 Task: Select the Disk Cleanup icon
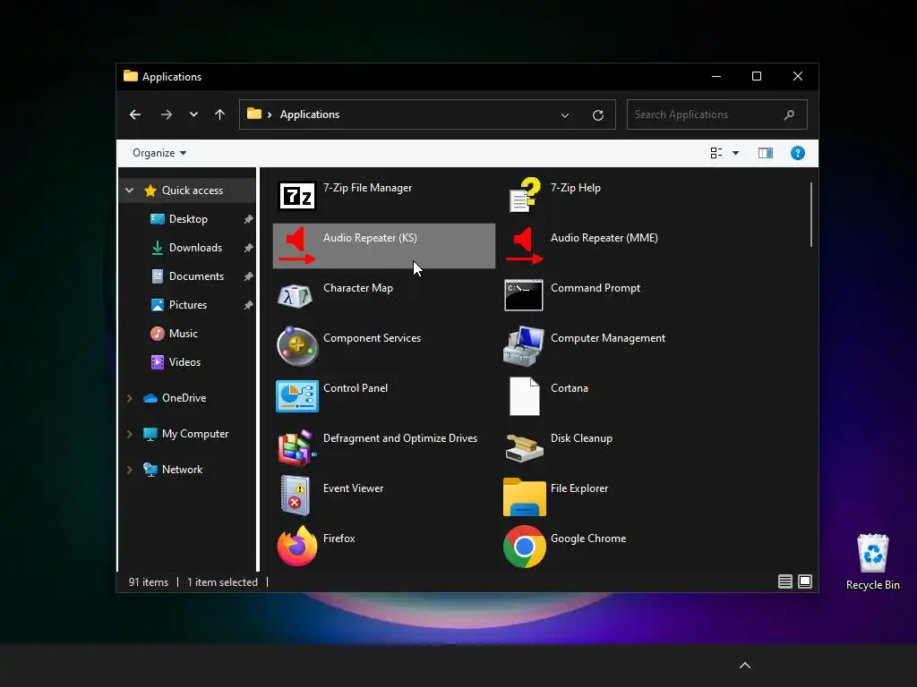pos(524,448)
